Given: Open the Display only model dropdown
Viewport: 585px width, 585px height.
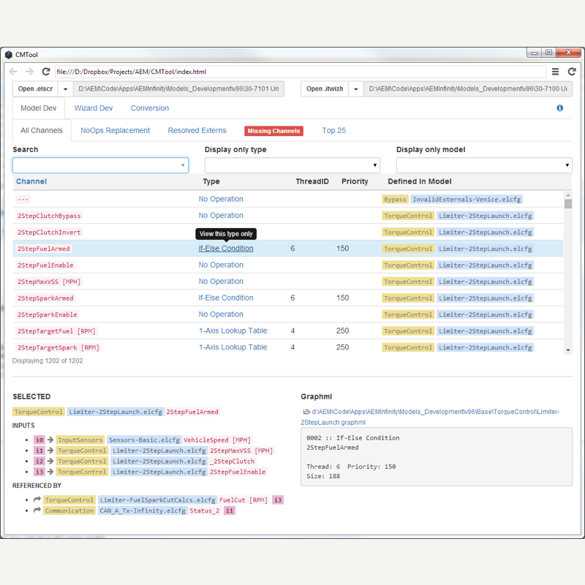Looking at the screenshot, I should [483, 166].
